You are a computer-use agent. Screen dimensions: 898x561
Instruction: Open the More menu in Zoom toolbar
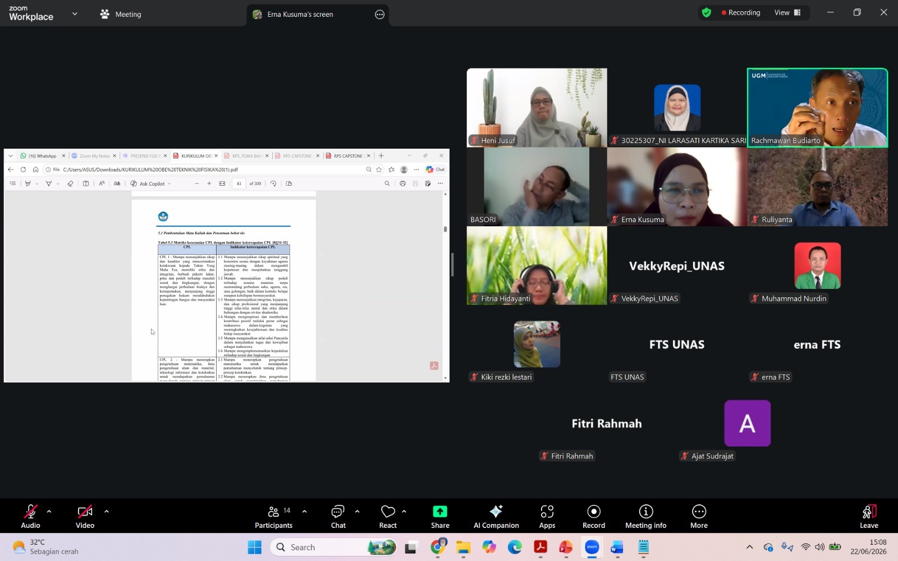pyautogui.click(x=699, y=517)
